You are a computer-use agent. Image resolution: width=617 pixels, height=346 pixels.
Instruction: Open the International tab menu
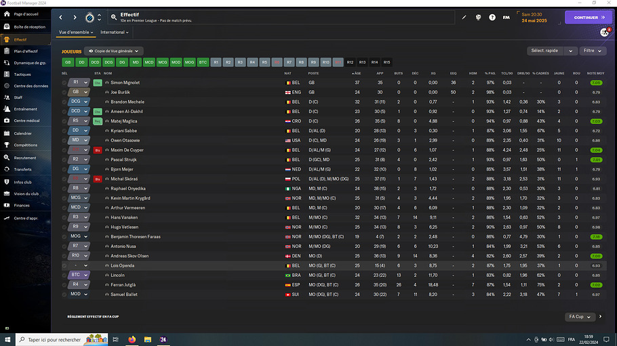coord(115,32)
